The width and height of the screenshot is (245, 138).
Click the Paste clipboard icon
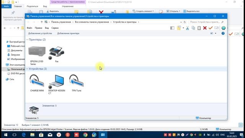tap(199, 28)
